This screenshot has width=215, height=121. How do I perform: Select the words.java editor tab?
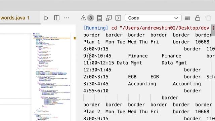[15, 18]
